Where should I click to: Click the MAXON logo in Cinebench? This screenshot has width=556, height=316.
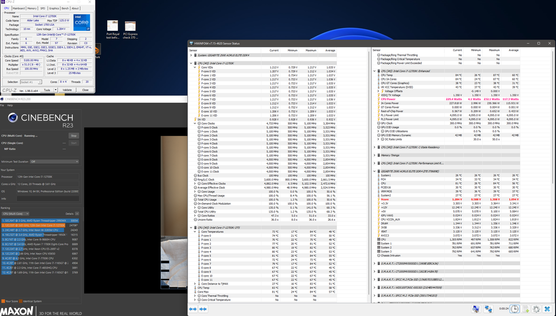[17, 311]
